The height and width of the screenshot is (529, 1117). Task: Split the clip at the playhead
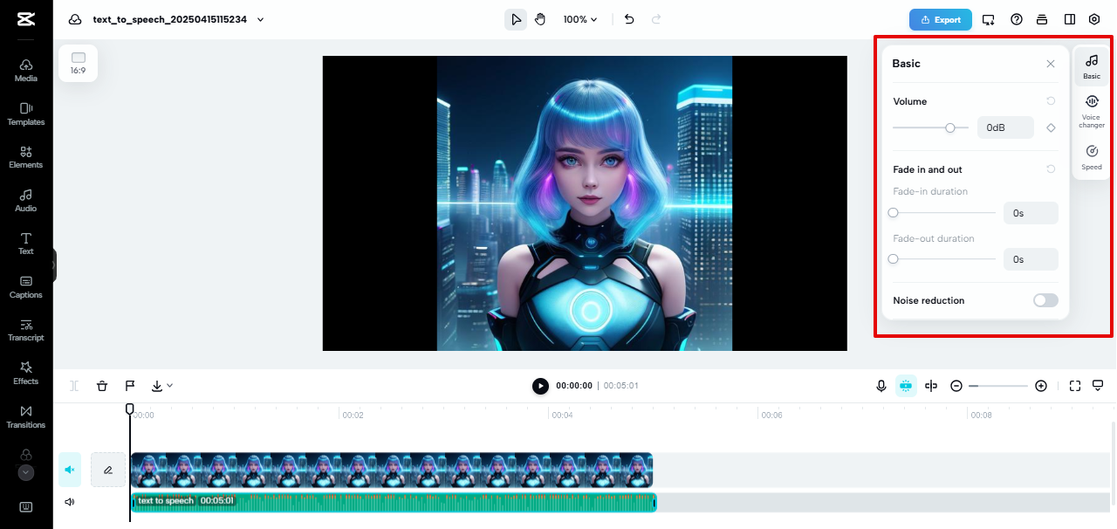pos(74,385)
